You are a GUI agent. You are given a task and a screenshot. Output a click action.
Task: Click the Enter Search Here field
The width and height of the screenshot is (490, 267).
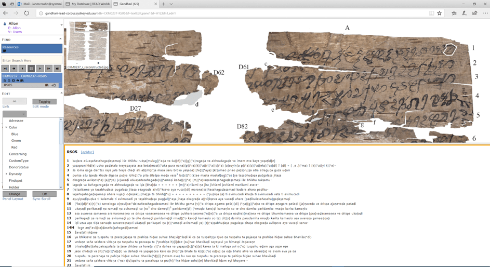31,60
